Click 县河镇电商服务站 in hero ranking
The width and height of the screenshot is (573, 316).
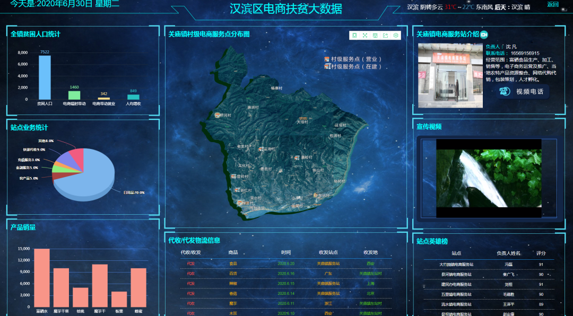tap(456, 274)
